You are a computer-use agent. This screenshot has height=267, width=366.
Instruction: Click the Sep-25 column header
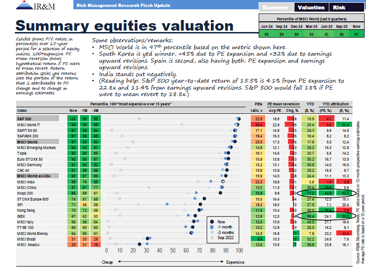(341, 26)
